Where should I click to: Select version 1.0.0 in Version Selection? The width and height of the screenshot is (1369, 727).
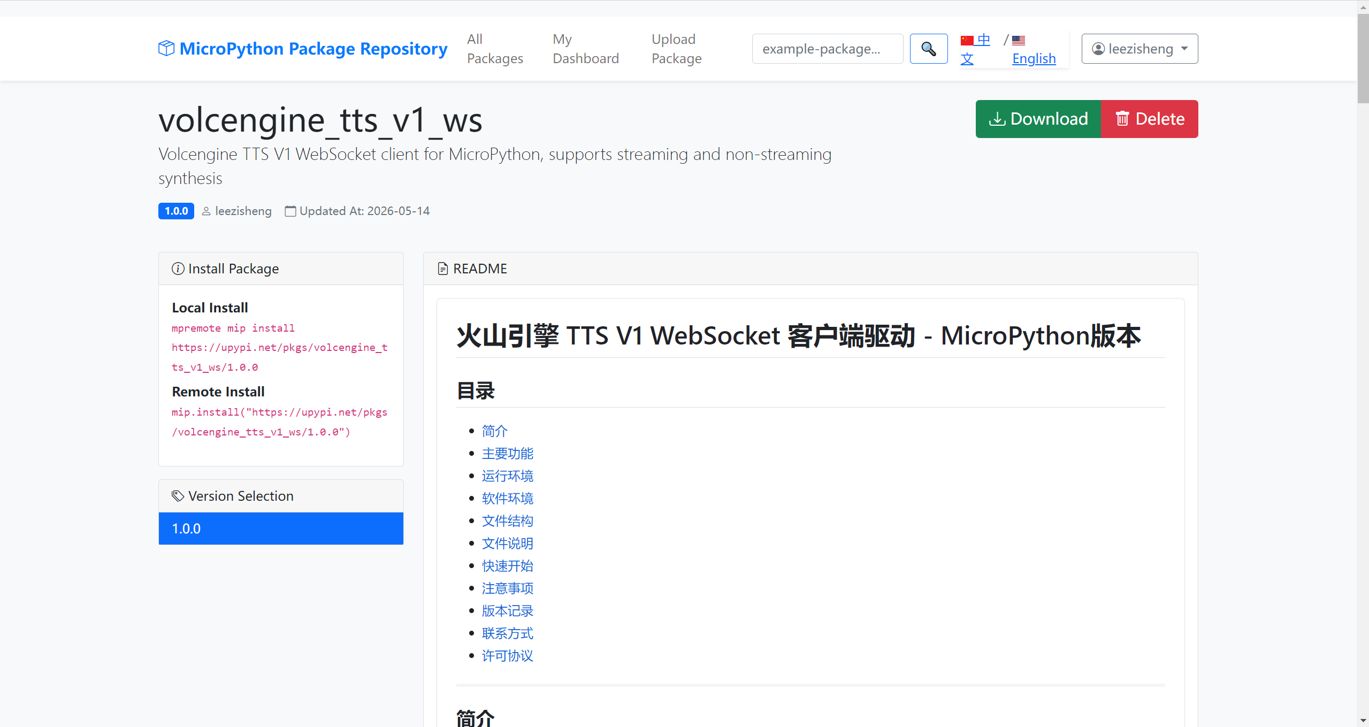[281, 529]
